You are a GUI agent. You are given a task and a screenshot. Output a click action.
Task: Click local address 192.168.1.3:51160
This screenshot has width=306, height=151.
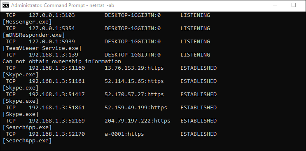coord(57,68)
